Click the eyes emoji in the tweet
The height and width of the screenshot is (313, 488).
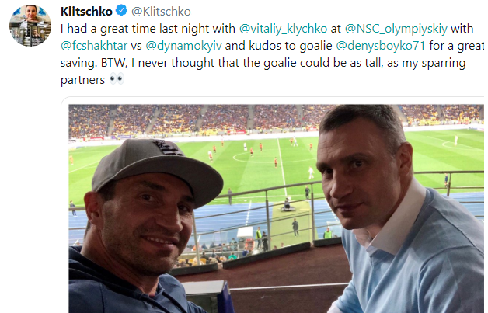[x=116, y=80]
